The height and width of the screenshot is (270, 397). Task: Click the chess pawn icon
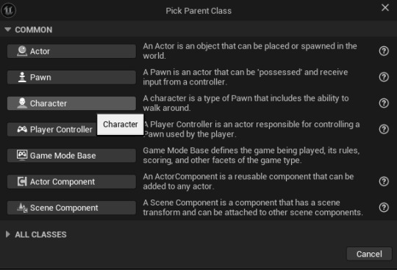click(22, 77)
